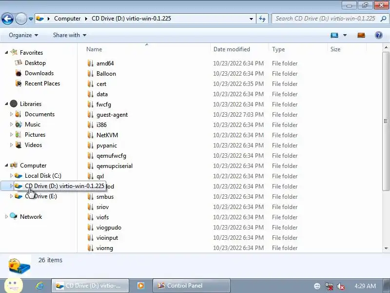Select the smbus folder name
Screen dimensions: 390x293
point(105,197)
